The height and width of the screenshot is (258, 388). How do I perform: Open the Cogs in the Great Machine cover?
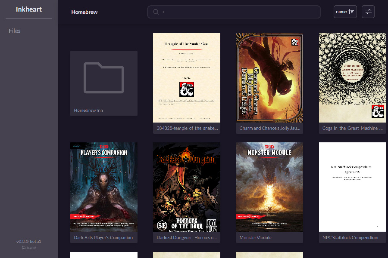click(352, 78)
